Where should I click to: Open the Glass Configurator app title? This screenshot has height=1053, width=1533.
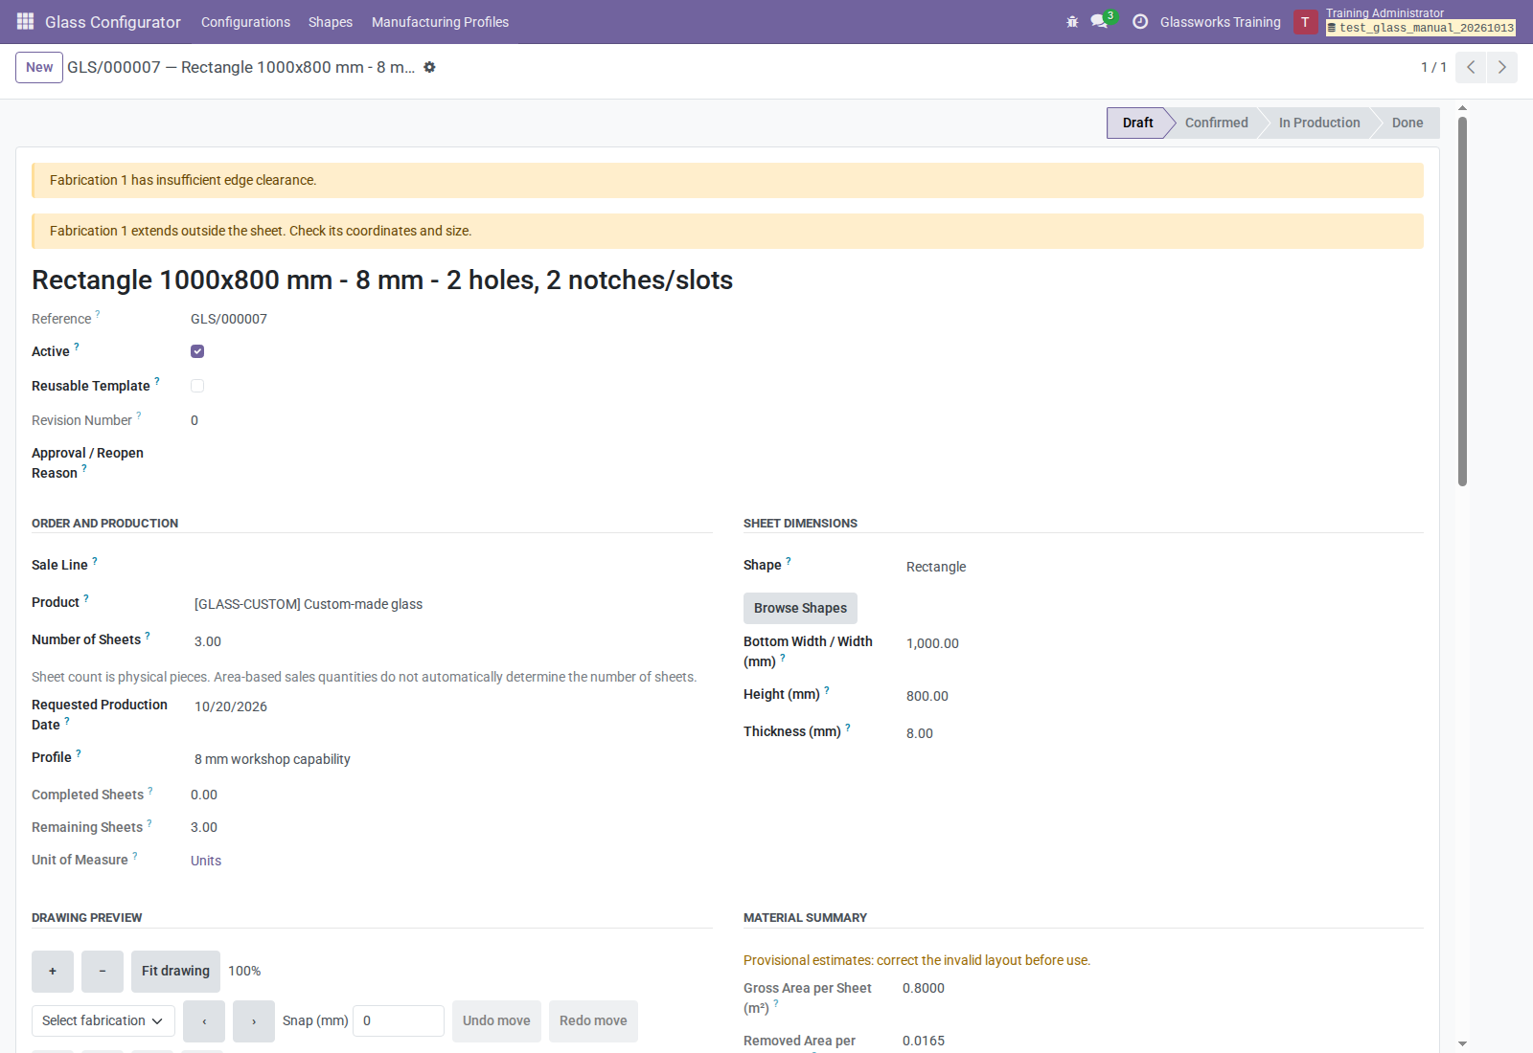click(113, 22)
